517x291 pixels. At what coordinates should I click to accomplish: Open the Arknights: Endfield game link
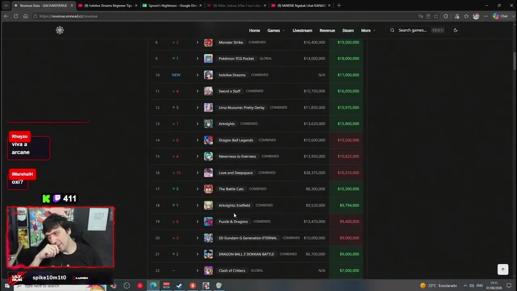[234, 205]
